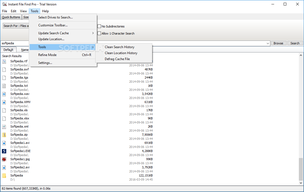
Task: Click the Softpedia.xls file icon
Action: click(4, 110)
